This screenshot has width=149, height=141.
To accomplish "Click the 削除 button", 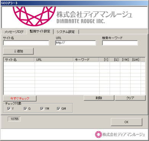I will 99,98.
